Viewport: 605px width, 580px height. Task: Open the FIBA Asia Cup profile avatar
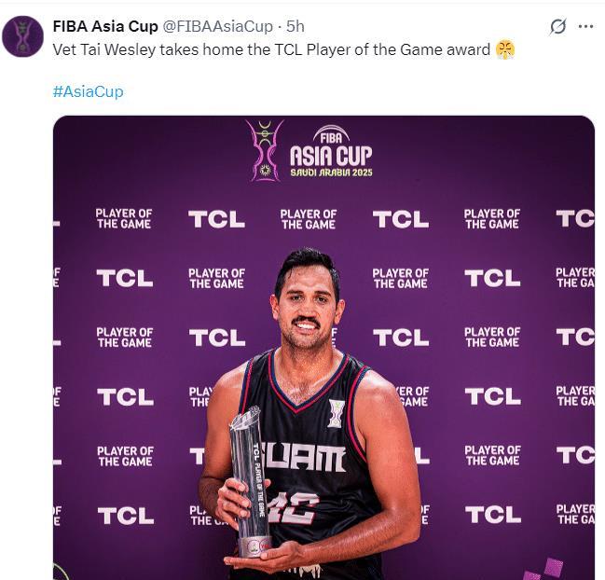[22, 36]
